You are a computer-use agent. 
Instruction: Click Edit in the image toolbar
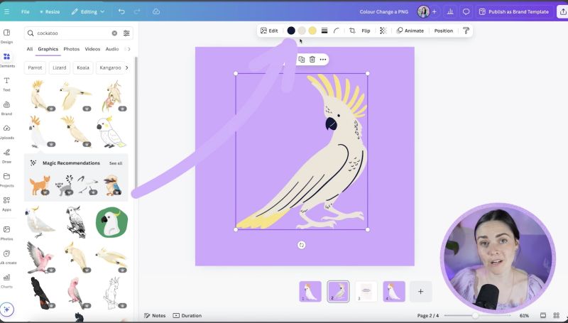pyautogui.click(x=269, y=31)
